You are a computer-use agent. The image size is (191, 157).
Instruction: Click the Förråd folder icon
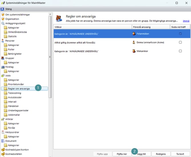pyautogui.click(x=6, y=128)
